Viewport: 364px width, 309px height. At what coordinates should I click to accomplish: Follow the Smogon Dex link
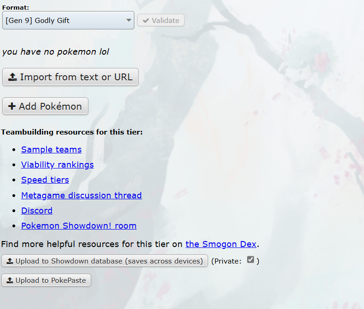221,244
